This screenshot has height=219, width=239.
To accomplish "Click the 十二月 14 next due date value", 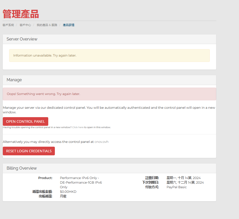I will tap(185, 183).
